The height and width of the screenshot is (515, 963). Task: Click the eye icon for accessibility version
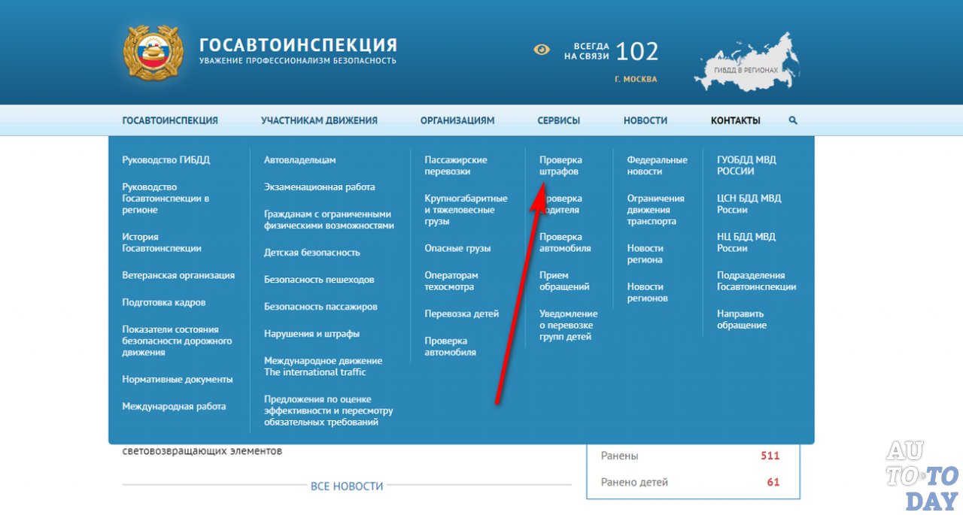pos(542,49)
